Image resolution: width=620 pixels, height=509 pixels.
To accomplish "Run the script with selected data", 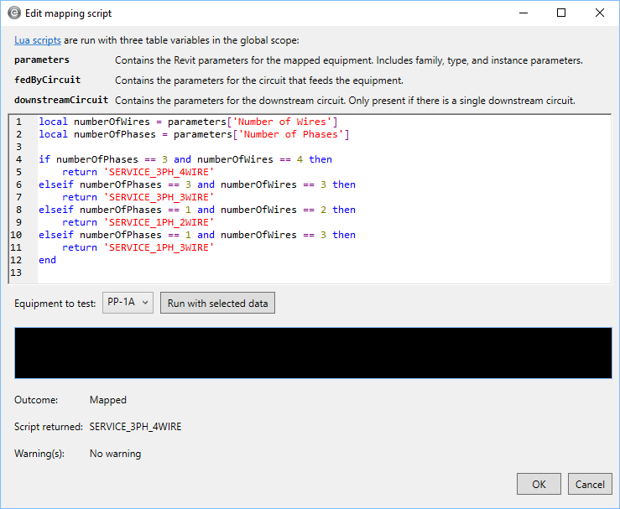I will [217, 303].
